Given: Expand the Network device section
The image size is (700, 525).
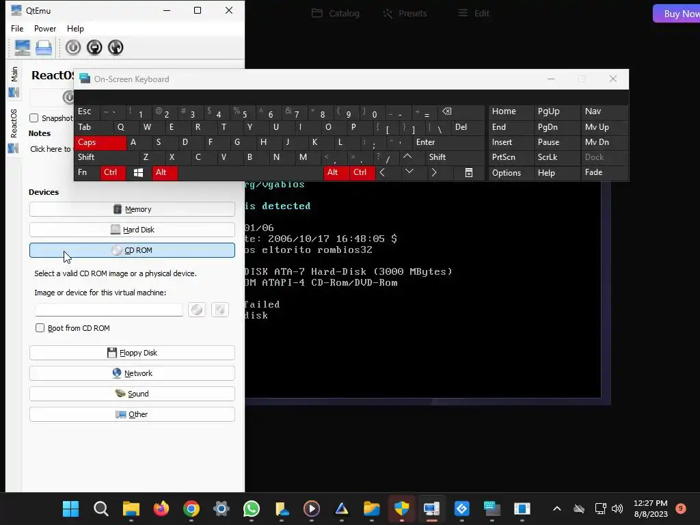Looking at the screenshot, I should coord(132,373).
